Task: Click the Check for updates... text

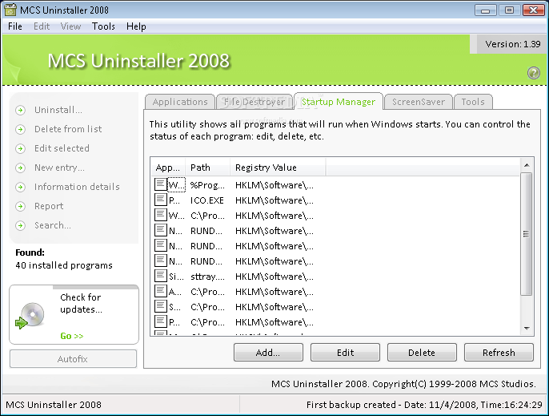Action: pyautogui.click(x=82, y=304)
